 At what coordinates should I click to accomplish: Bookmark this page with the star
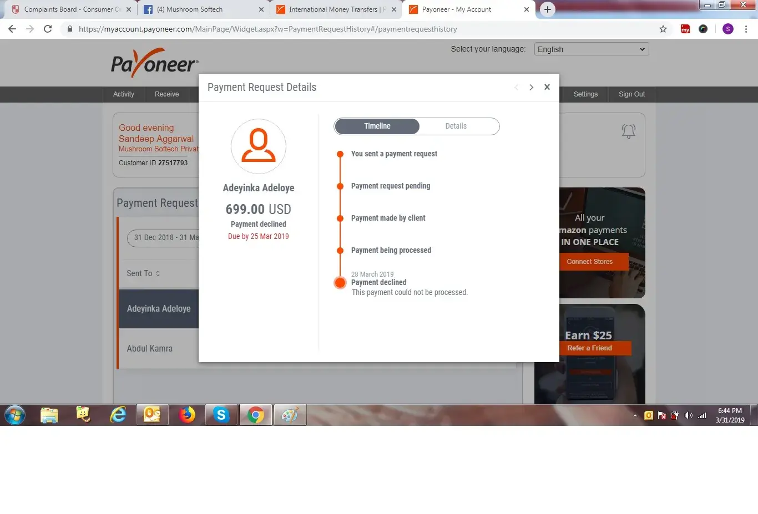[663, 29]
